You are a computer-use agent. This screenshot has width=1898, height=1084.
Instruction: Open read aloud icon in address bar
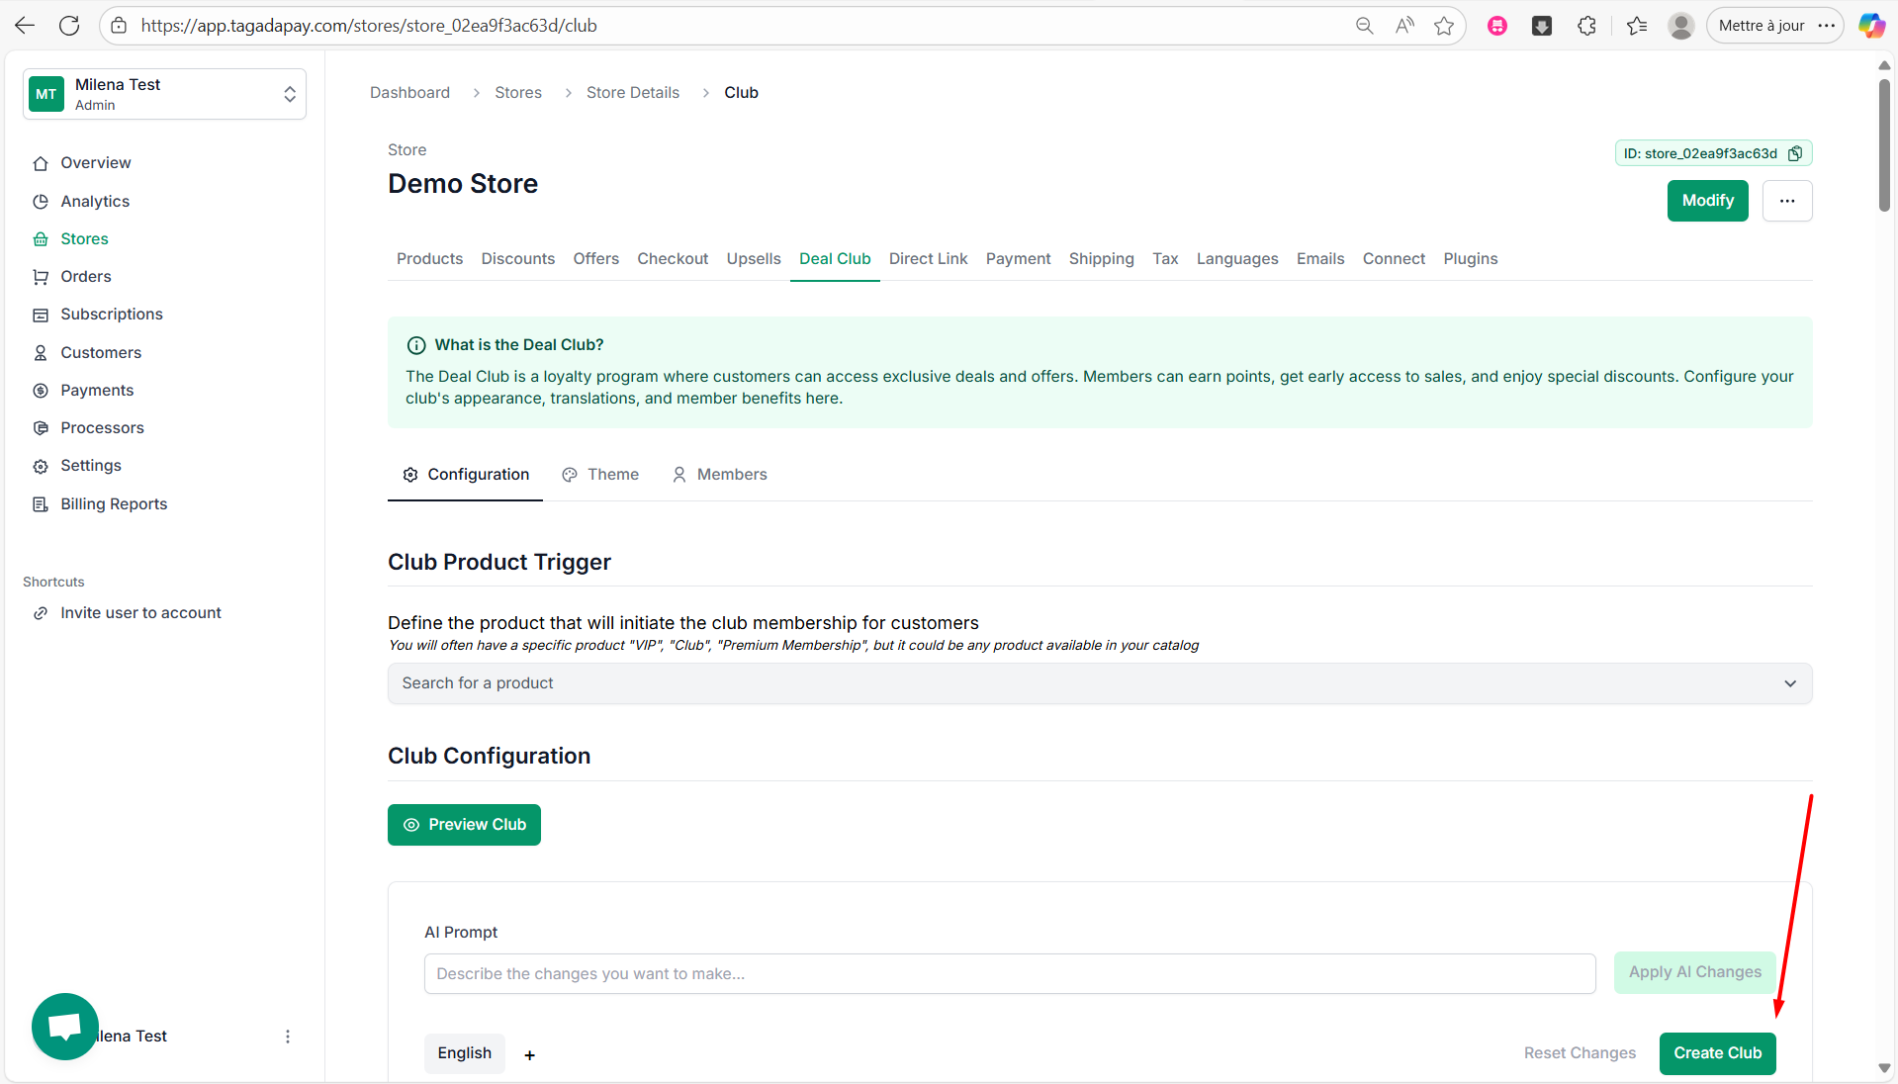[x=1404, y=26]
